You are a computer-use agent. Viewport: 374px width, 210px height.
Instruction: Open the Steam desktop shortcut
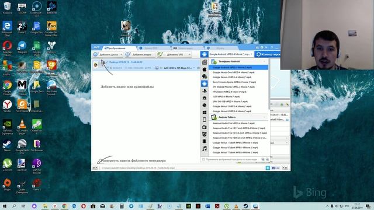click(7, 145)
